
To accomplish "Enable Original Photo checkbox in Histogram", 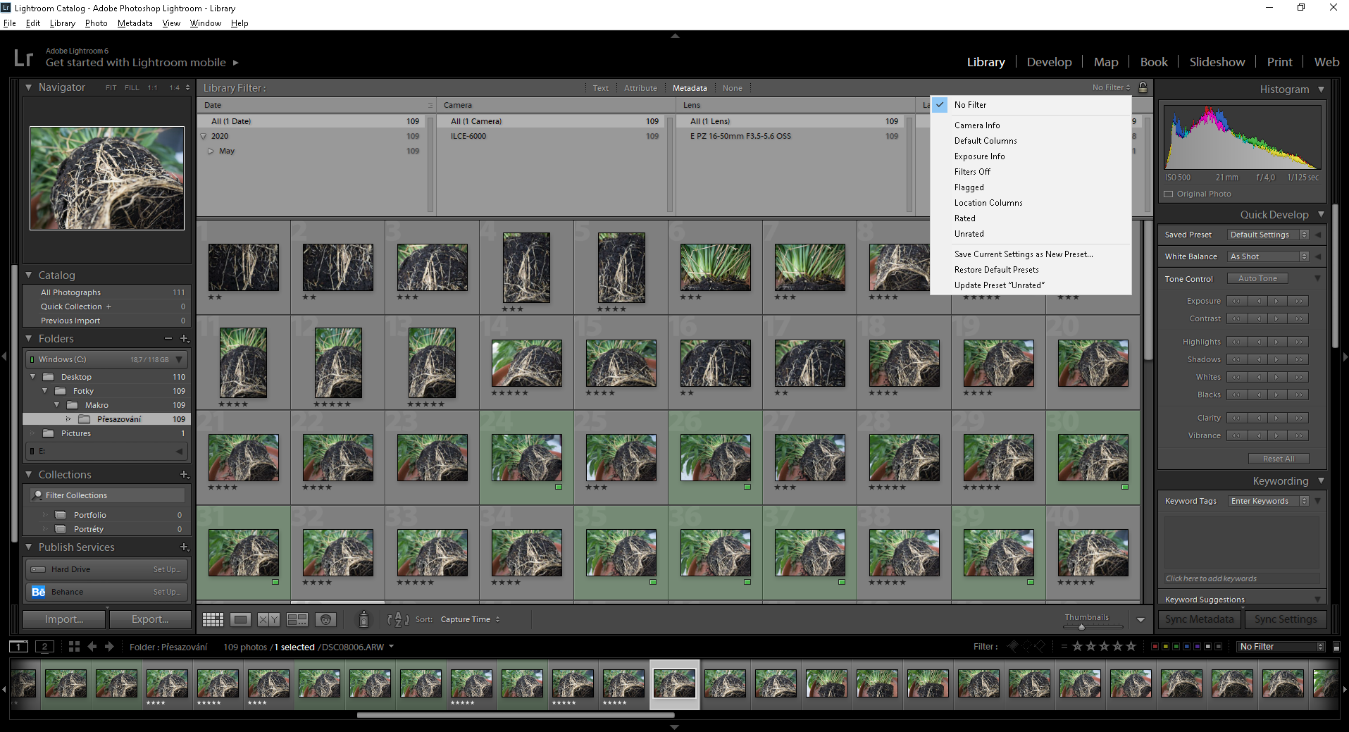I will coord(1169,194).
